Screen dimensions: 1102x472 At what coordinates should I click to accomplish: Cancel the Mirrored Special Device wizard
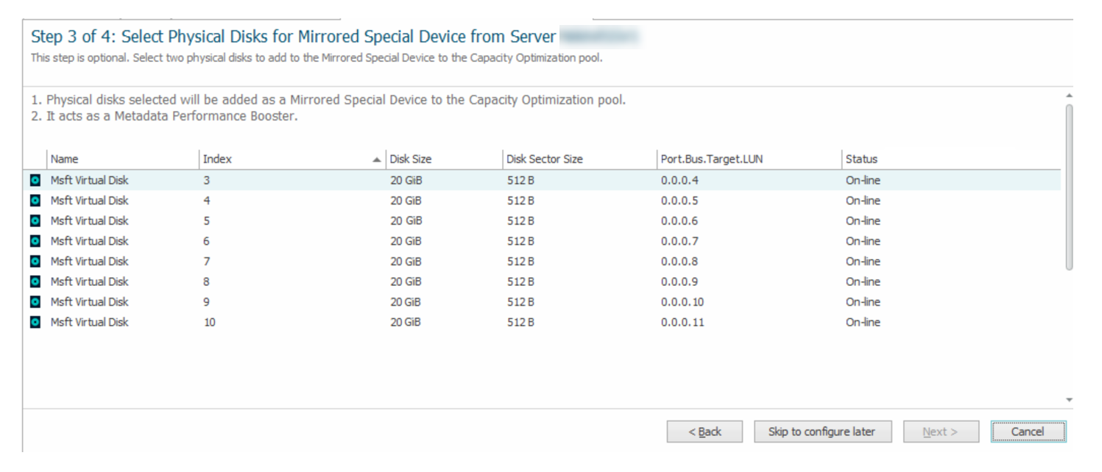coord(1028,432)
